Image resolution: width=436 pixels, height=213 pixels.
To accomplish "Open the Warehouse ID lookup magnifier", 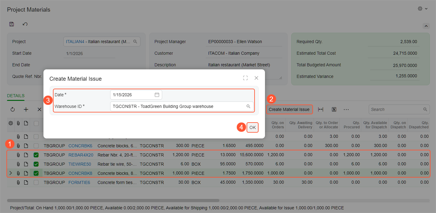I will point(248,106).
